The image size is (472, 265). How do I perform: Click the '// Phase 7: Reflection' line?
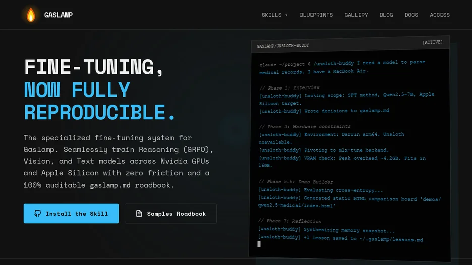[x=289, y=221]
